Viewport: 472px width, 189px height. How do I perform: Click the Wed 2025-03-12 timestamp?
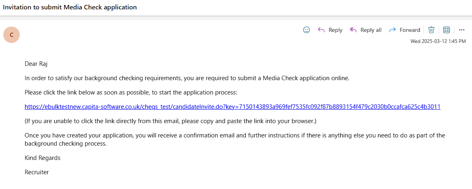(438, 41)
